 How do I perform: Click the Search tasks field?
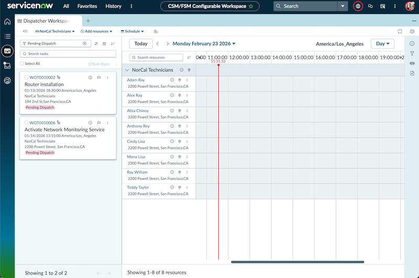click(68, 54)
